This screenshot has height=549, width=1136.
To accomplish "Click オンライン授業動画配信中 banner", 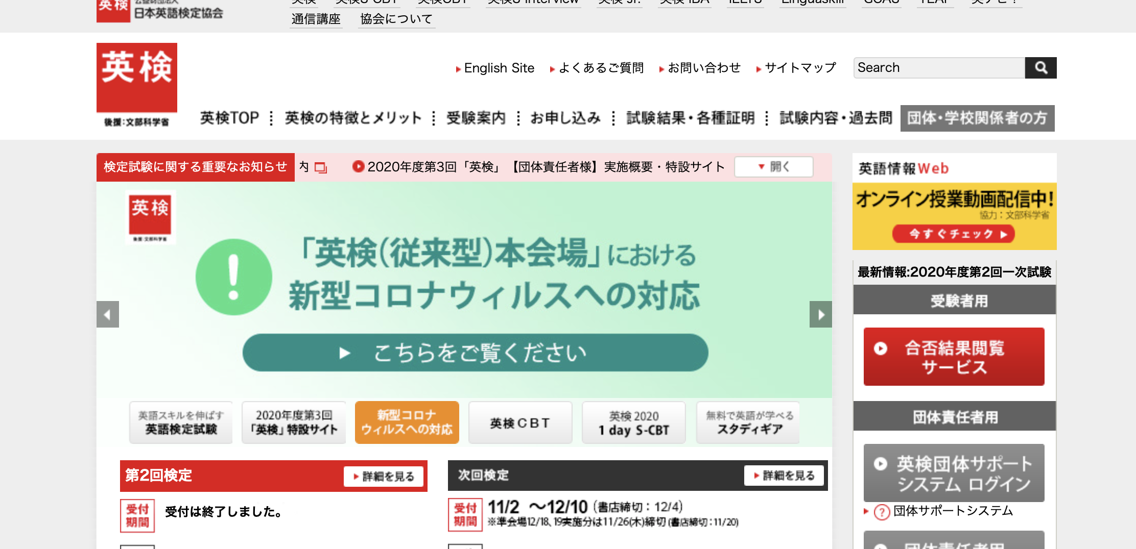I will 955,216.
